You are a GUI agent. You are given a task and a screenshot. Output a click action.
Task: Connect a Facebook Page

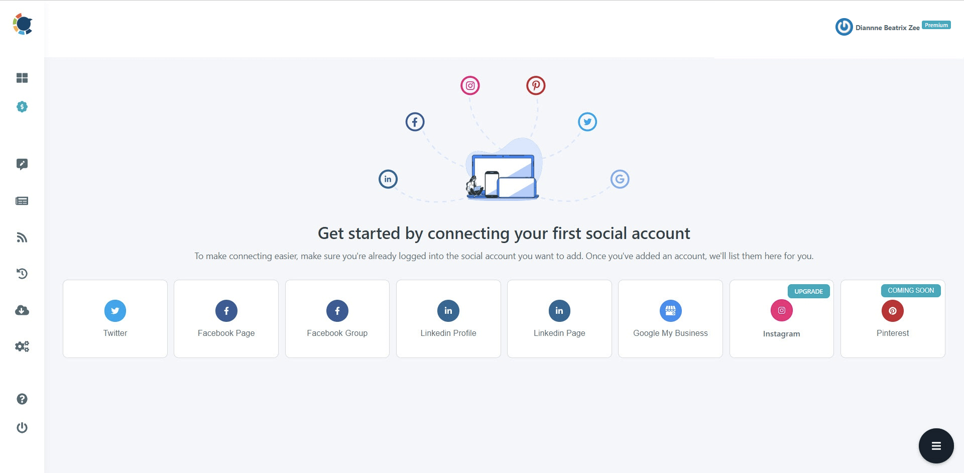[x=226, y=318]
